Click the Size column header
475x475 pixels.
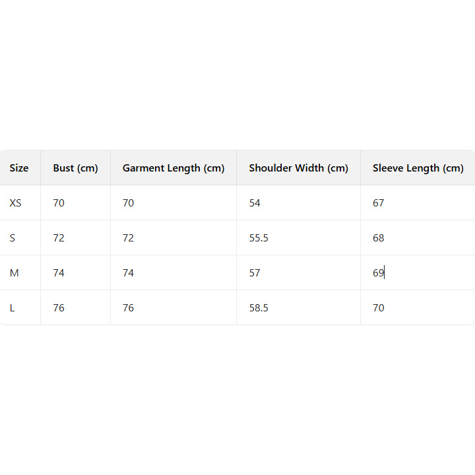click(x=19, y=168)
